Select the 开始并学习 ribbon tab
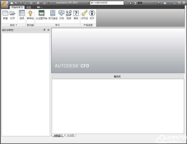This screenshot has height=144, width=187. pos(17,7)
